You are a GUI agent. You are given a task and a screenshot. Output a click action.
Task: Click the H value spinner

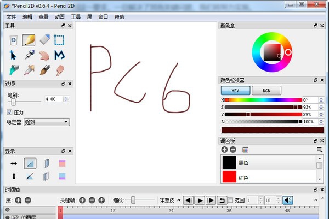[321, 100]
